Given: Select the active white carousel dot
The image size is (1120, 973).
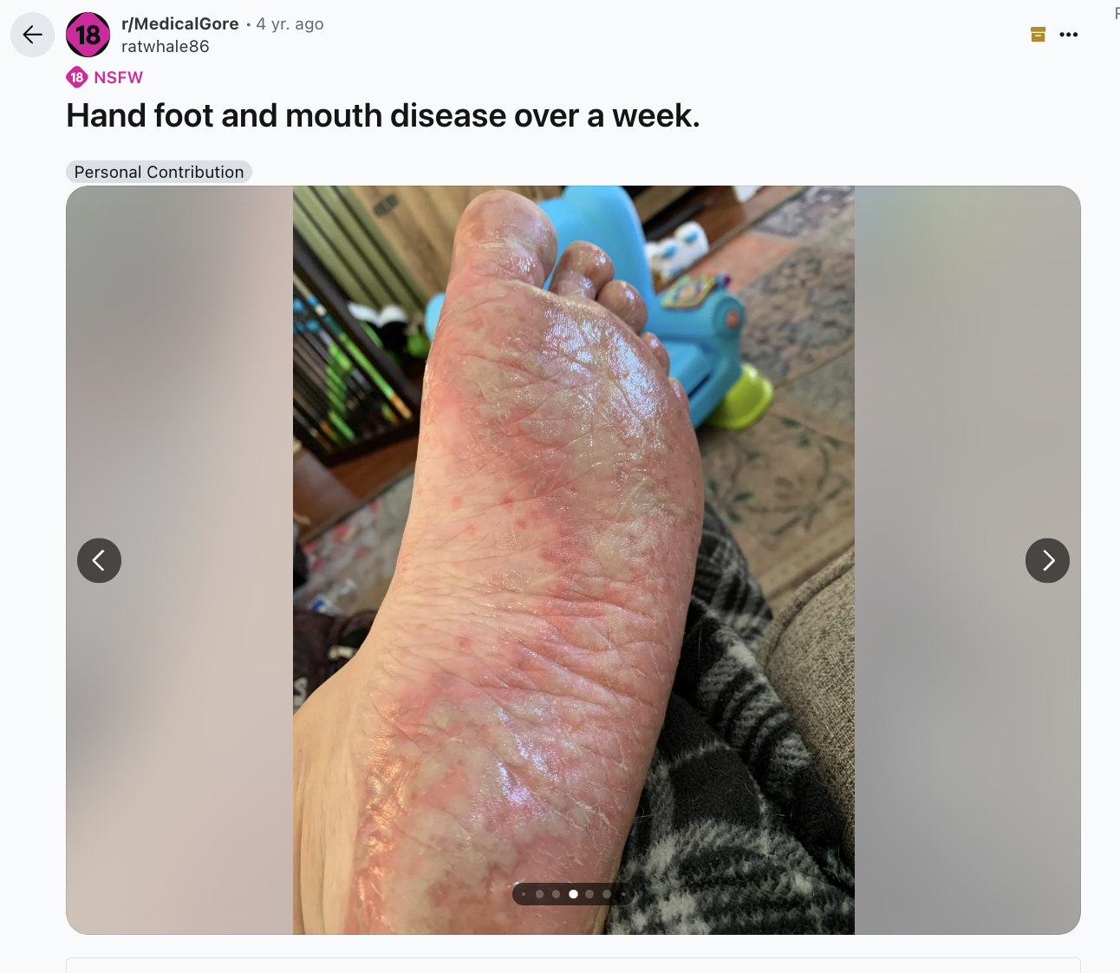Looking at the screenshot, I should pos(573,894).
